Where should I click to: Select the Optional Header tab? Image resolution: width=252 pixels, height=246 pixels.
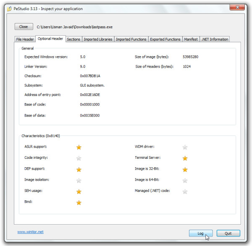tap(50, 39)
